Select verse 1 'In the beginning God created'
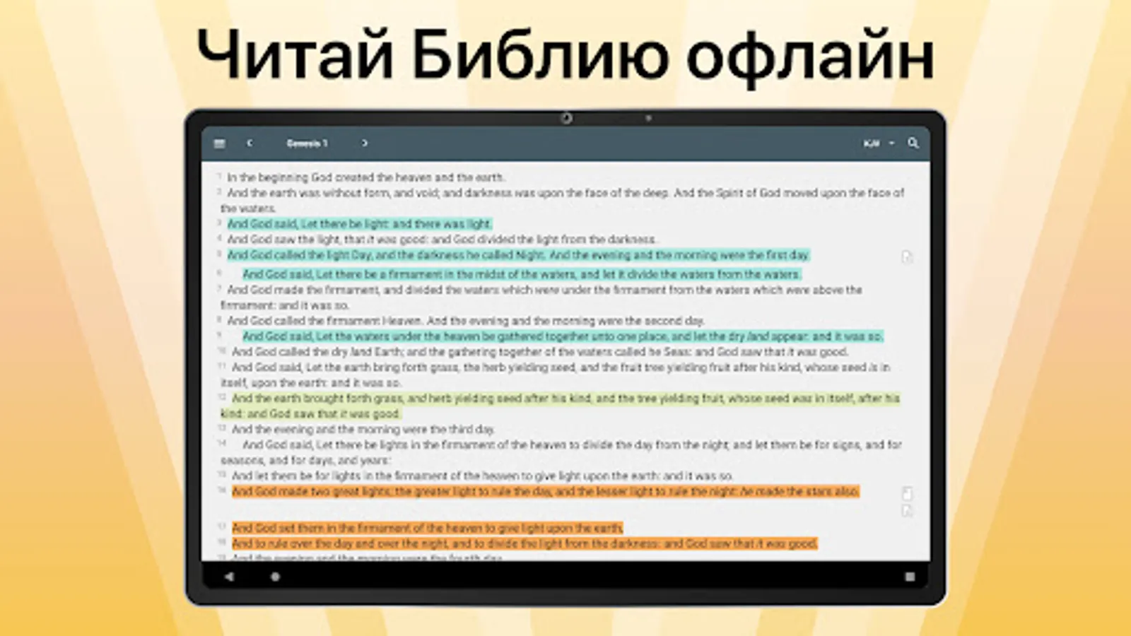The image size is (1131, 636). click(x=365, y=177)
